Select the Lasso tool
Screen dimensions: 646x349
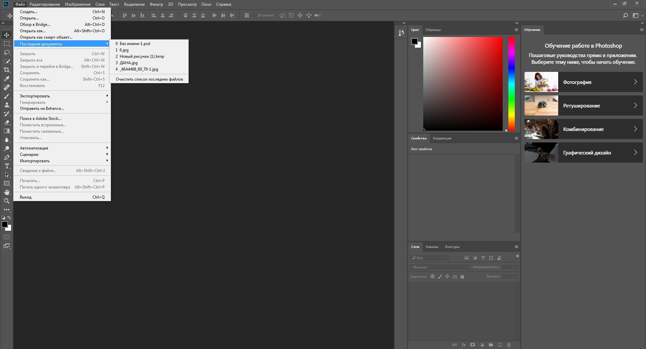click(x=7, y=52)
